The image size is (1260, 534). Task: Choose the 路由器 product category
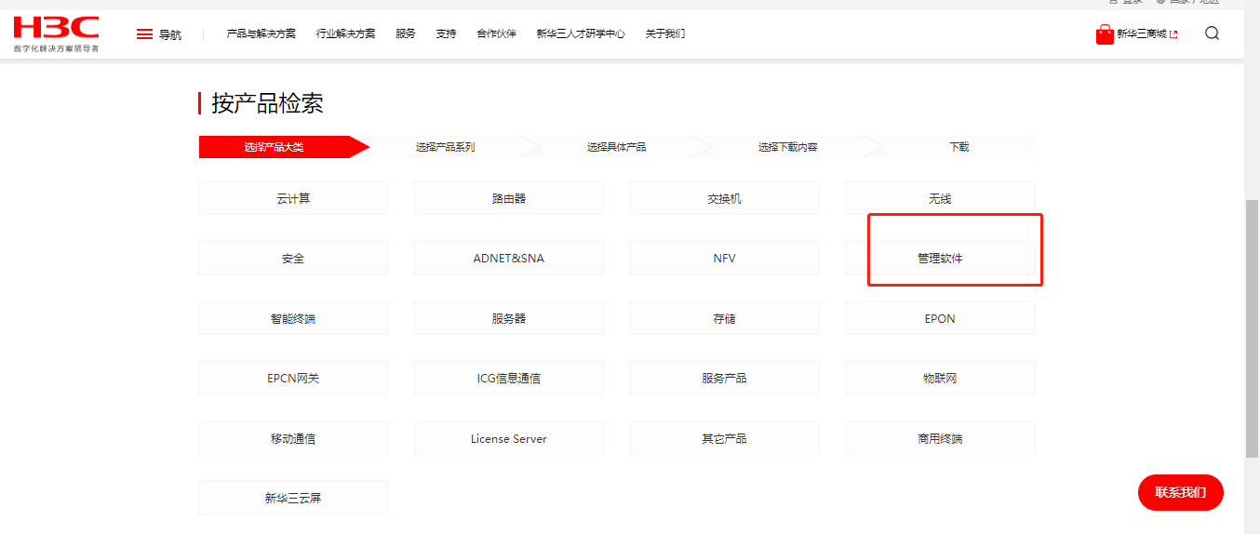(509, 198)
